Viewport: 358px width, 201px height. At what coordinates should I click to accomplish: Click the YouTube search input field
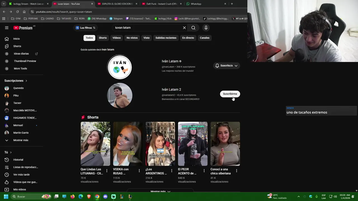(147, 28)
